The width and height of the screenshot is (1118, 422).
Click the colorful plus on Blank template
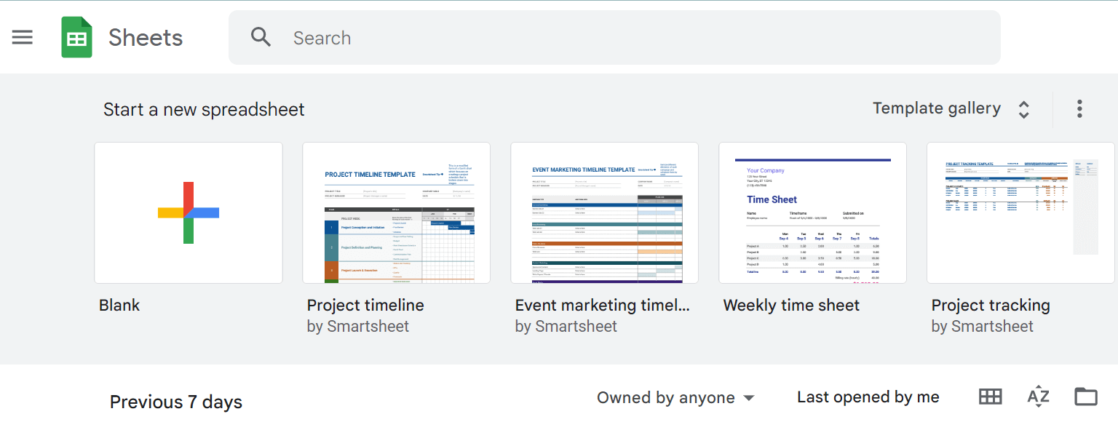point(188,212)
